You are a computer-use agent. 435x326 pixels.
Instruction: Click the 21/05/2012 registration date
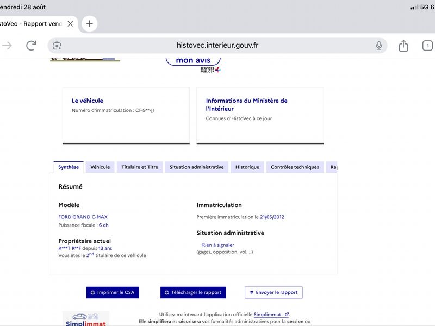[272, 217]
